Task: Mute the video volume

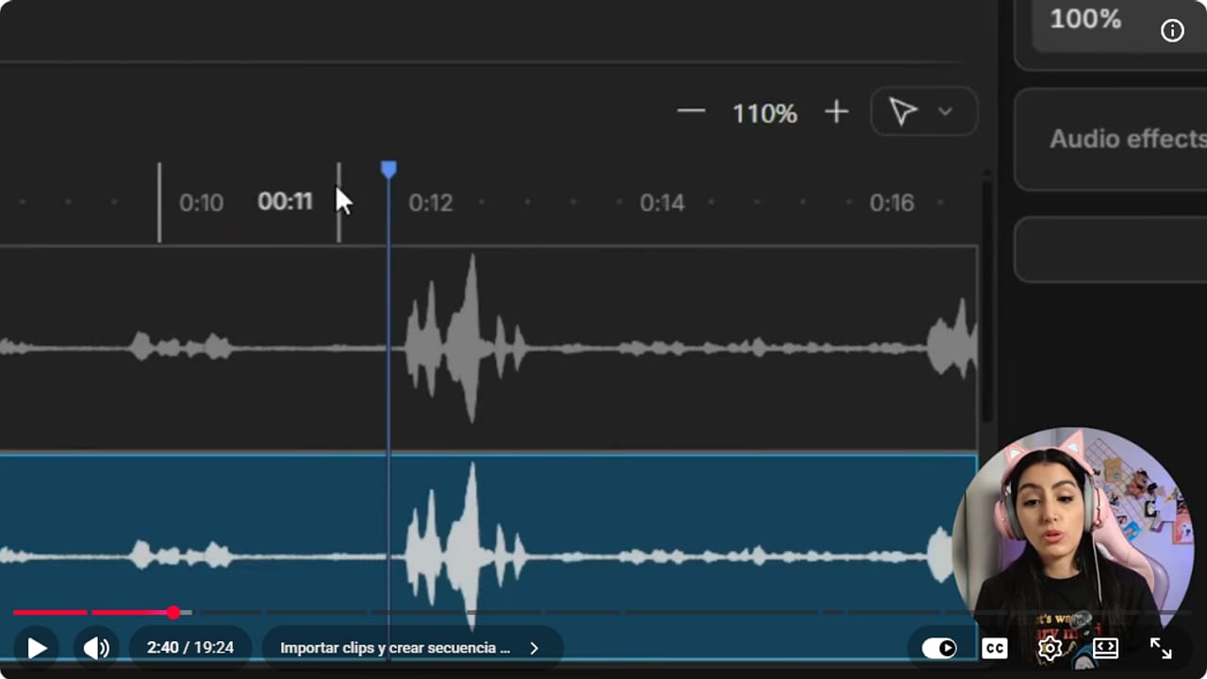Action: click(x=96, y=648)
